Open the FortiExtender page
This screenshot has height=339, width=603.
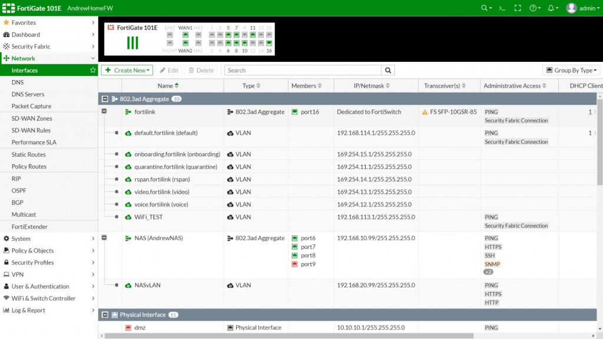click(29, 227)
